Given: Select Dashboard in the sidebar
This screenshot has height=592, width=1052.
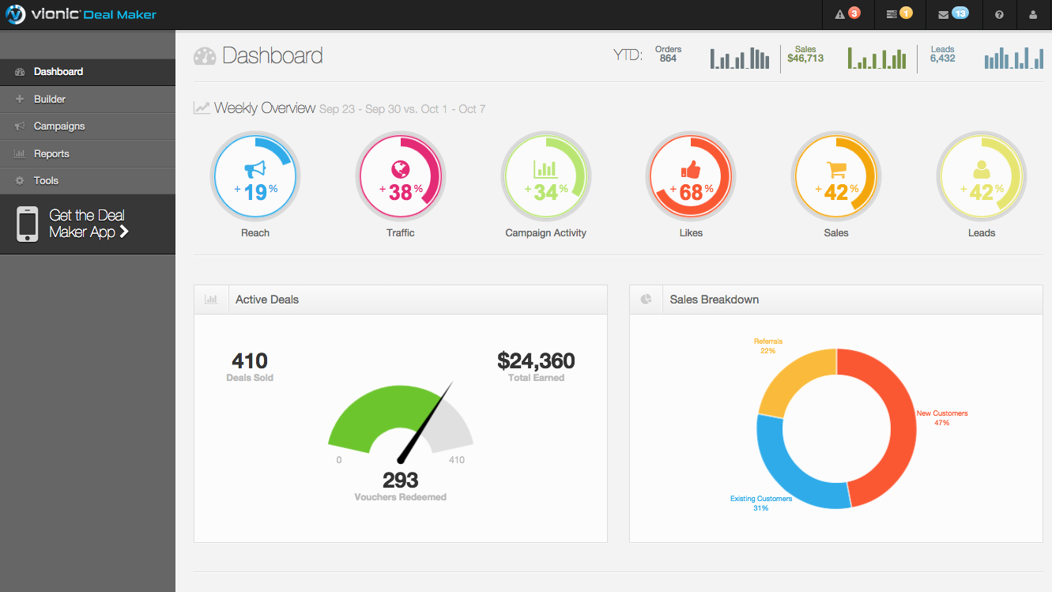Looking at the screenshot, I should click(58, 72).
